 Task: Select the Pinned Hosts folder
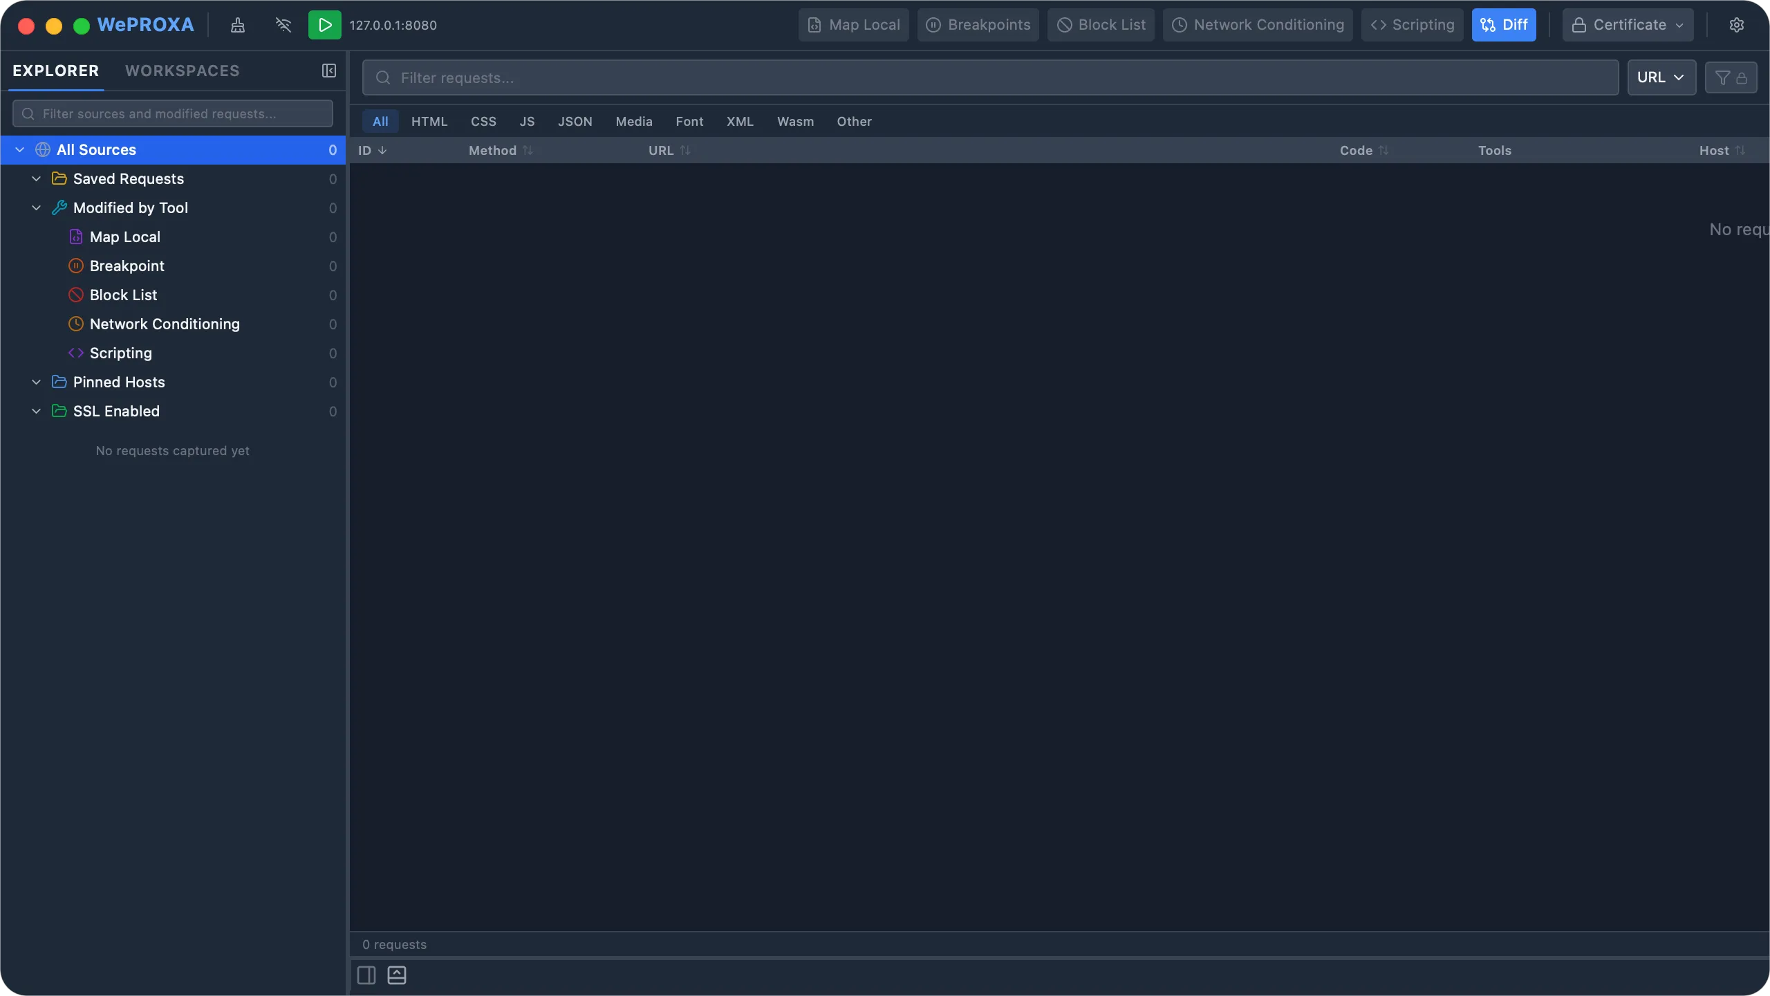tap(173, 382)
